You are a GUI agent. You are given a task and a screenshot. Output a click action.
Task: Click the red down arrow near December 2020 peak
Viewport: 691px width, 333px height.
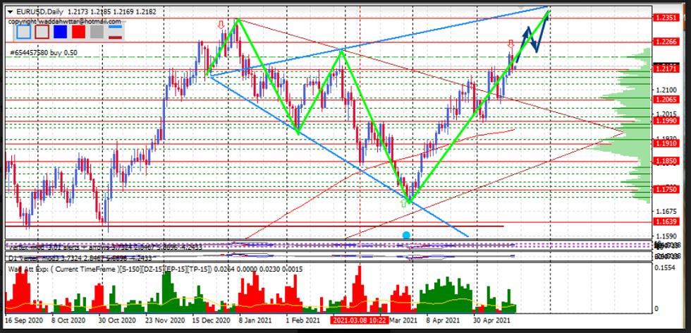[x=221, y=25]
